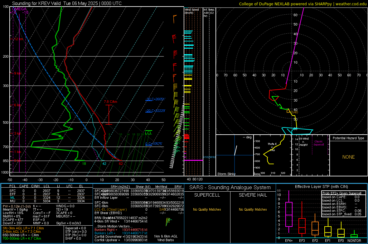Screen dimensions: 368x244
Task: Click the red 'Bunkers Right' entry
Action: click(121, 230)
